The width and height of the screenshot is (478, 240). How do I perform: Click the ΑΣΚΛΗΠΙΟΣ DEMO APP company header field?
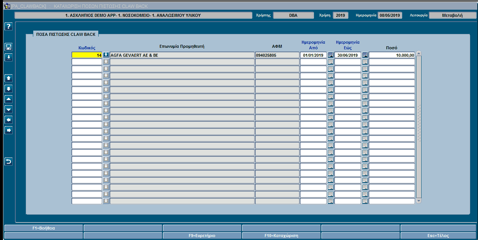point(133,15)
